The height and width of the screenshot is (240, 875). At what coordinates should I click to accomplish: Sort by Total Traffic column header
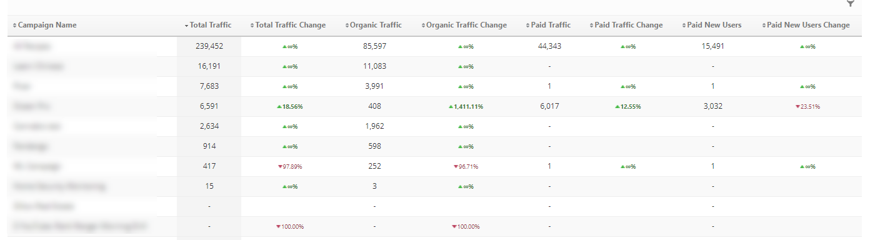coord(208,25)
